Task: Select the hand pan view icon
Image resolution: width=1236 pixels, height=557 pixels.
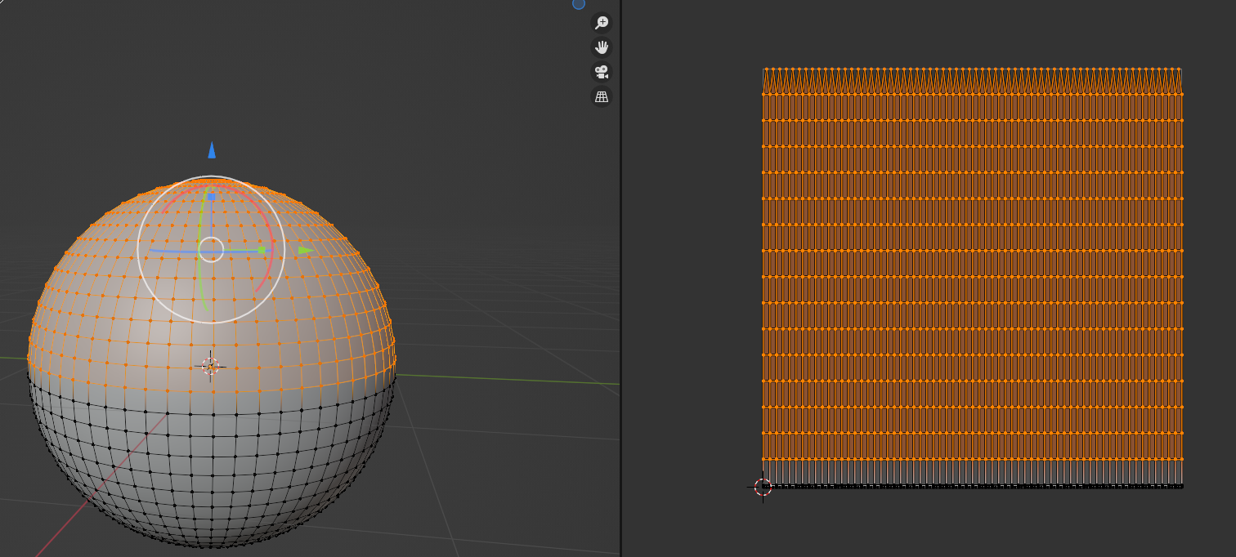Action: 602,47
